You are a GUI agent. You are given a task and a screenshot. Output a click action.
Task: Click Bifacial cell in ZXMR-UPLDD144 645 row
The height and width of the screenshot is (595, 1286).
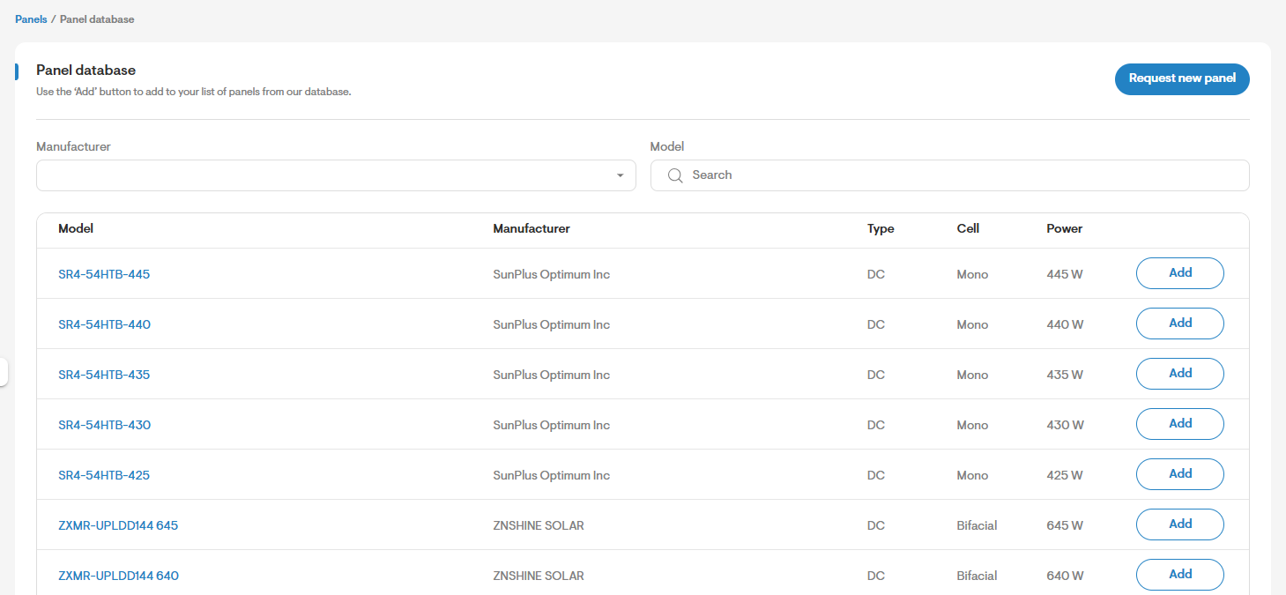[977, 525]
